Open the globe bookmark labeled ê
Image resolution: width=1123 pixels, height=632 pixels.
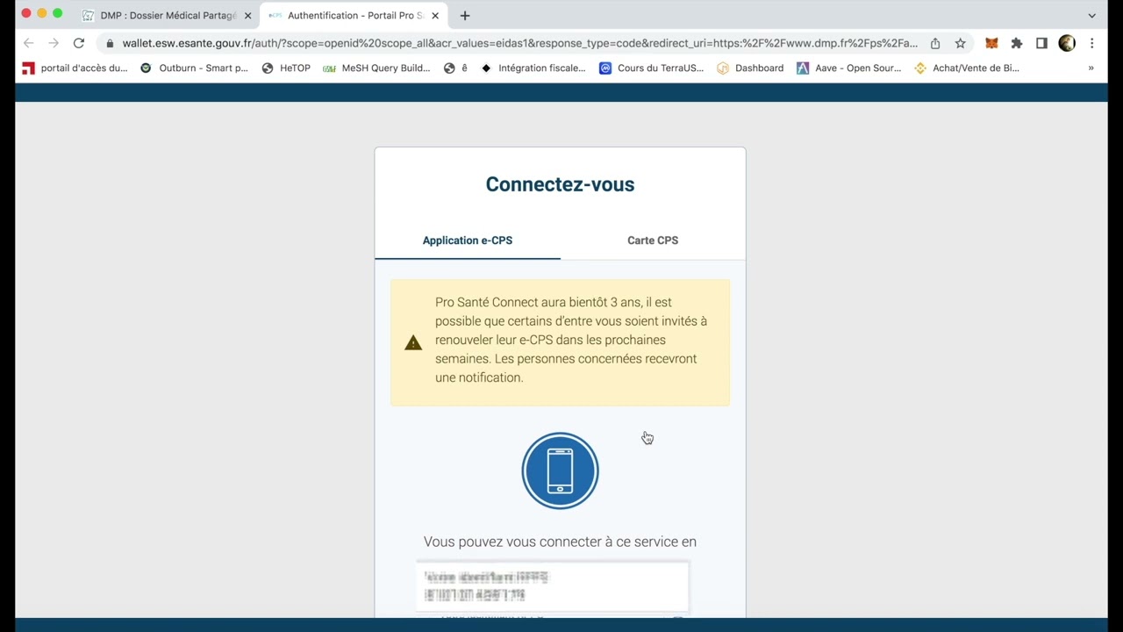455,68
